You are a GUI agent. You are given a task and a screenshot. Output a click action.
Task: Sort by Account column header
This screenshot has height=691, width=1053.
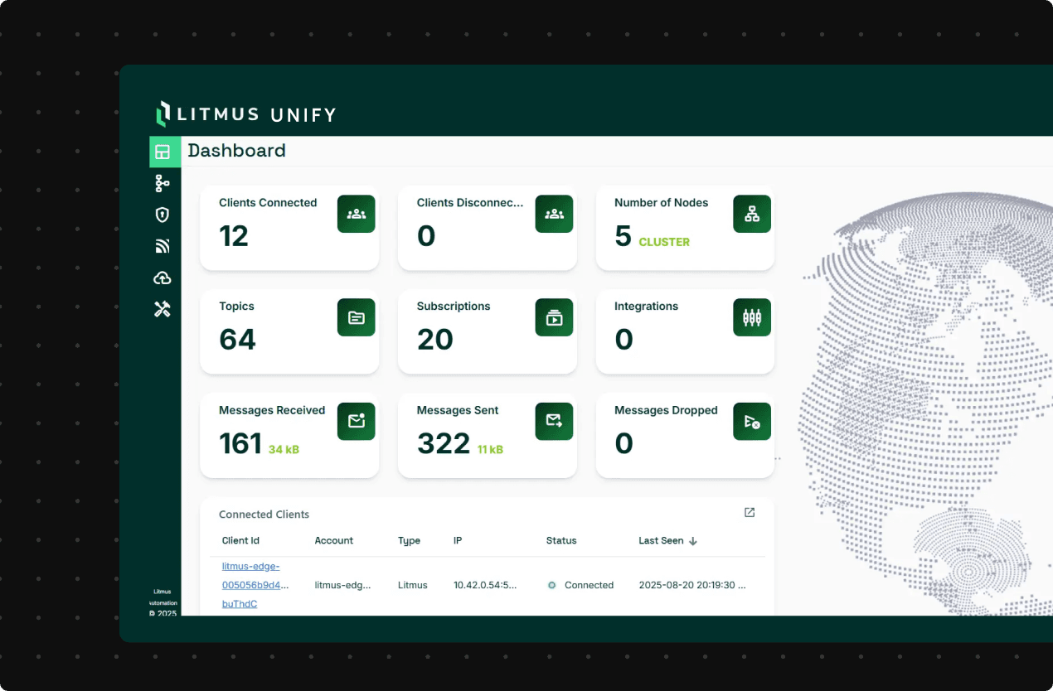334,540
